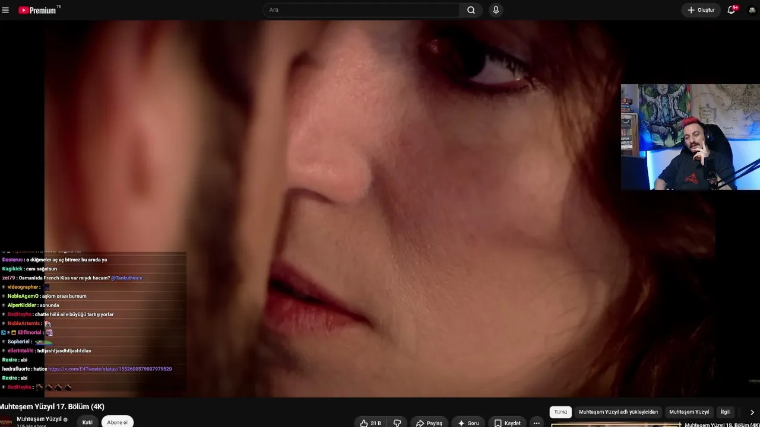This screenshot has height=427, width=760.
Task: Subscribe with the Abone ol button
Action: coord(117,422)
